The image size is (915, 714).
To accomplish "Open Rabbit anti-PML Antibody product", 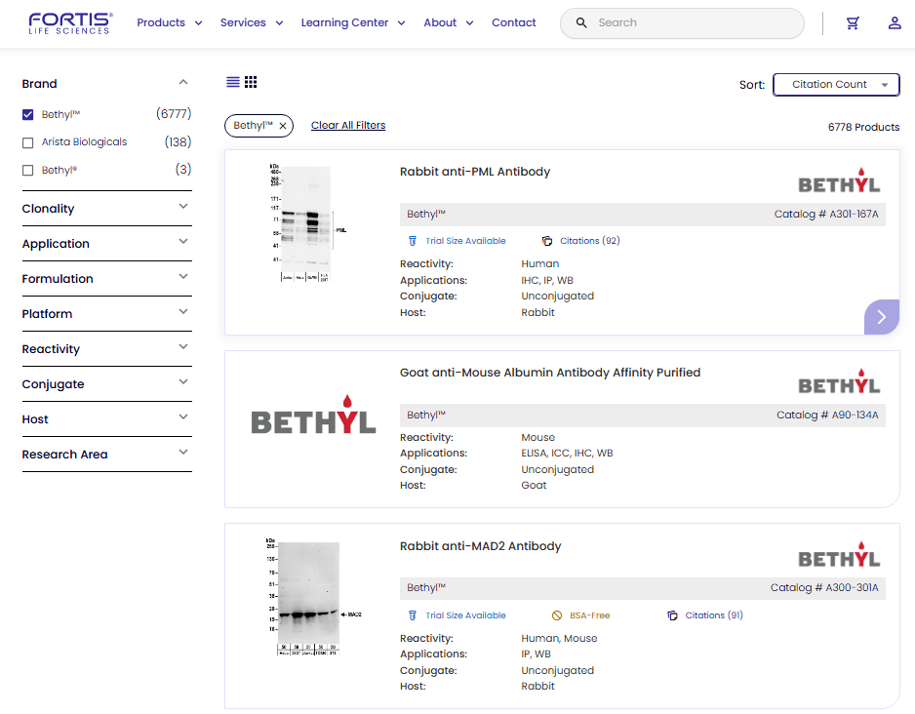I will pos(475,172).
